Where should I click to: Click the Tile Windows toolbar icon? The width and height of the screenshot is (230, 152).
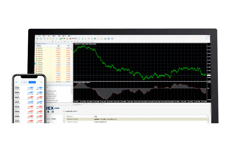point(95,38)
